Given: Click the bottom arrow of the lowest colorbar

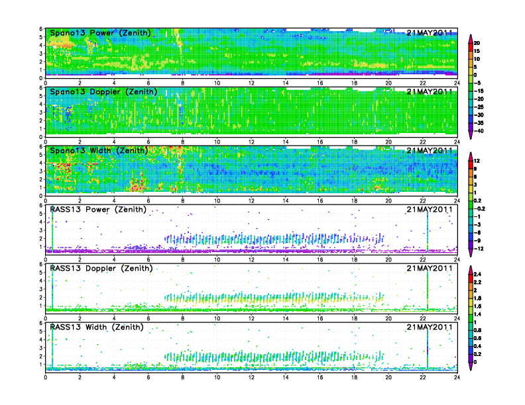Looking at the screenshot, I should pyautogui.click(x=471, y=366).
